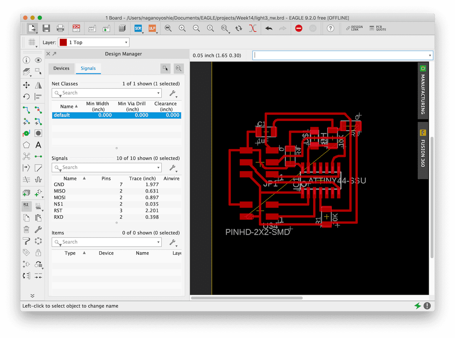
Task: Open the vertical Manufacturing side tab
Action: (x=423, y=90)
